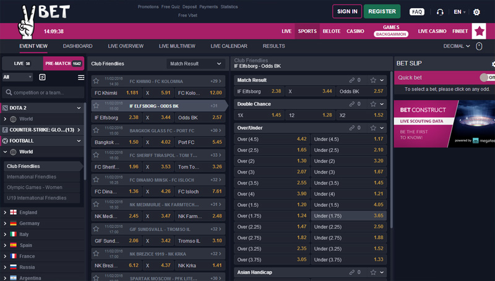Bet on Over (2.5) at 1.65

[x=272, y=150]
